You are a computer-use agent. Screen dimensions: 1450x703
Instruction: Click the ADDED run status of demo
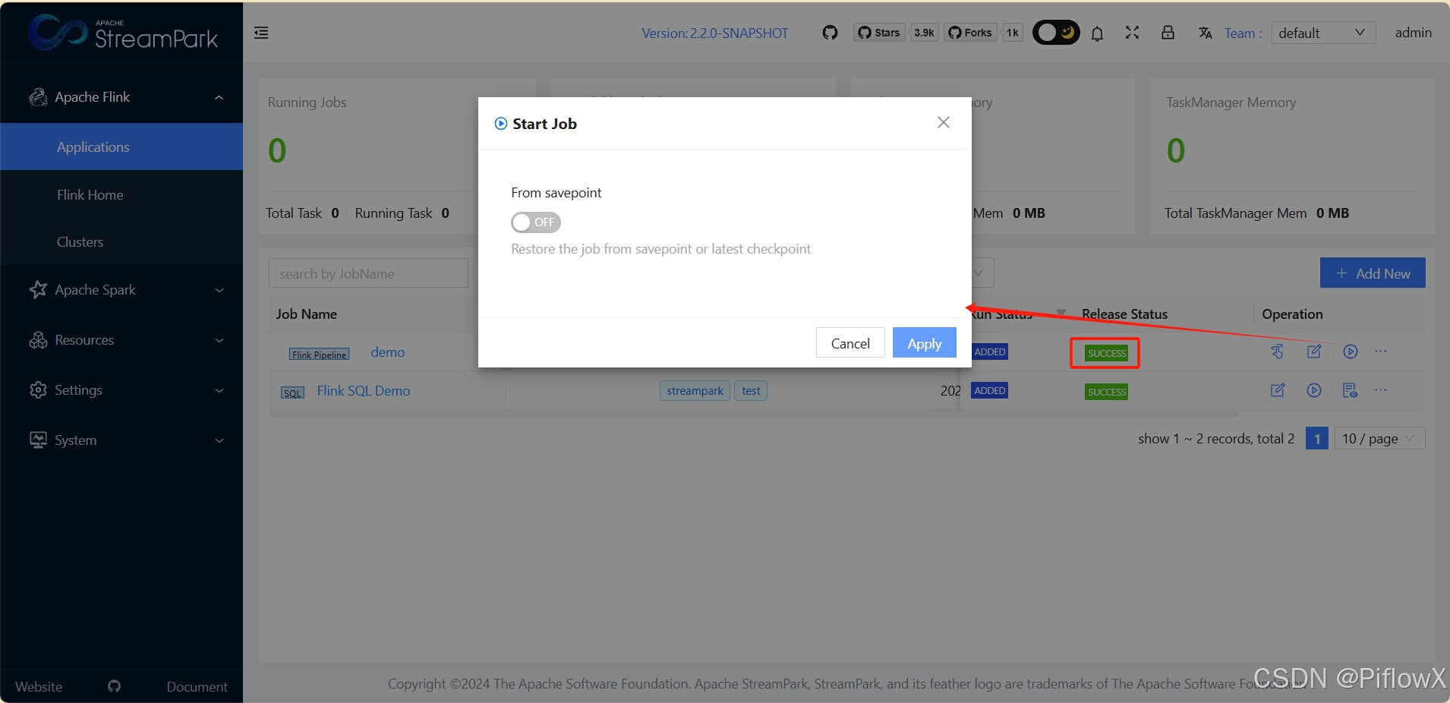point(990,351)
